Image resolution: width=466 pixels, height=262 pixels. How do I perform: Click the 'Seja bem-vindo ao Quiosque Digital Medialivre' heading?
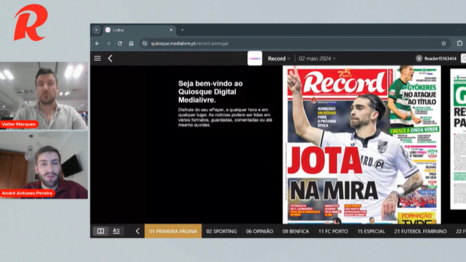point(210,91)
